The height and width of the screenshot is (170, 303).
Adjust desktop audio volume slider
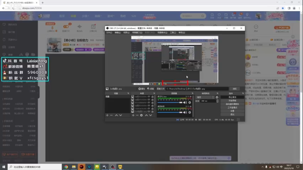coord(170,112)
